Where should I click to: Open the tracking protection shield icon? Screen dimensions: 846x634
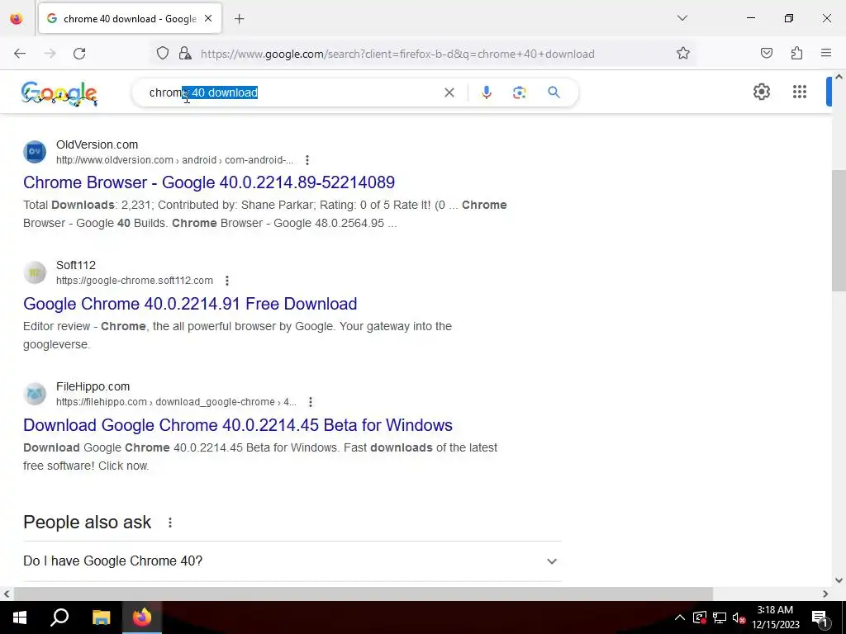(163, 54)
